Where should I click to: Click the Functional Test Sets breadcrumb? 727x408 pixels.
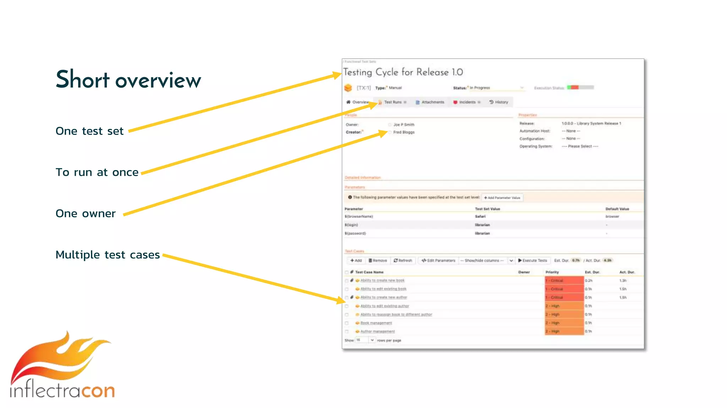[360, 62]
